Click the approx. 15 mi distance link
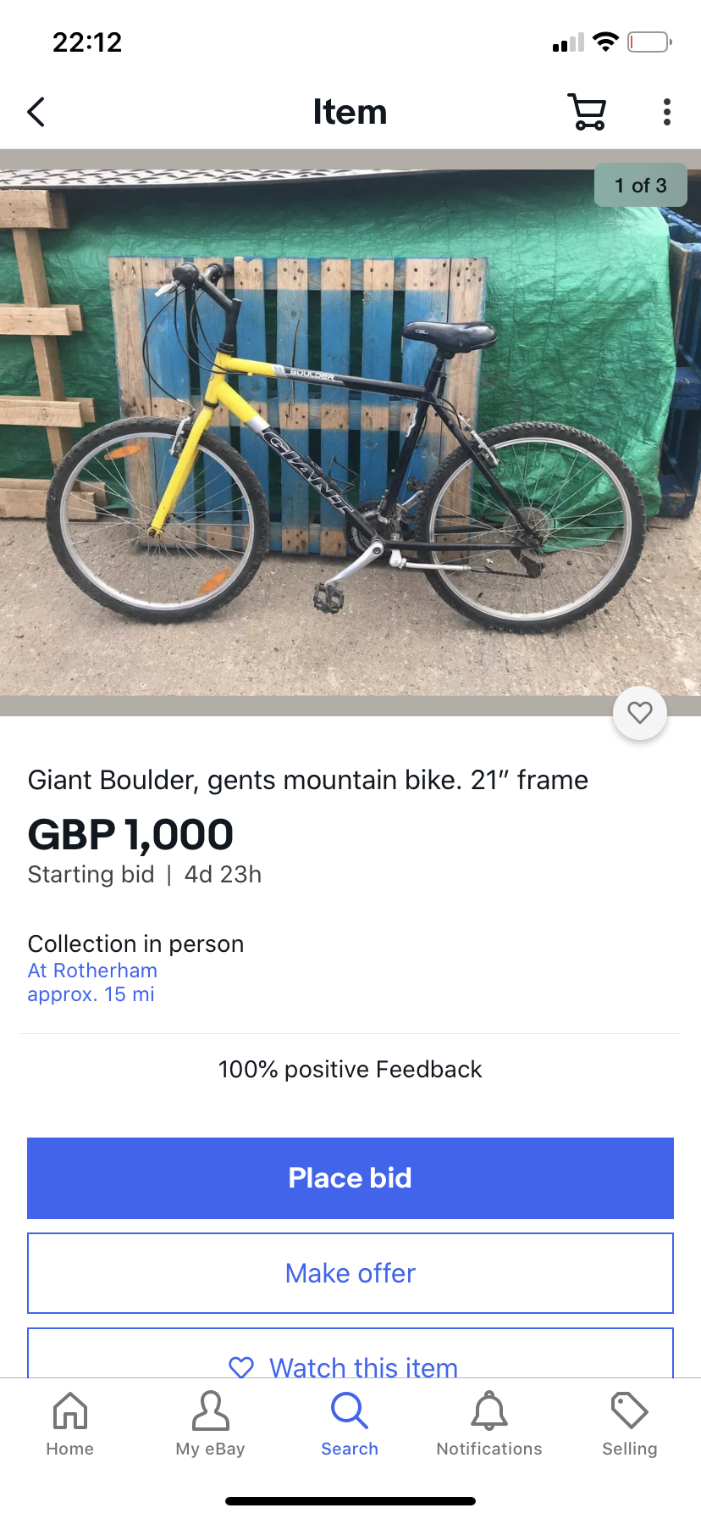Image resolution: width=701 pixels, height=1519 pixels. click(91, 994)
